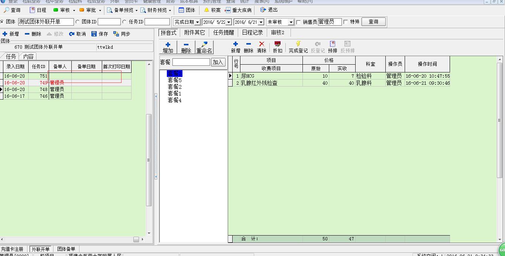This screenshot has width=505, height=256.
Task: Click the 折扣 discount icon
Action: pyautogui.click(x=278, y=44)
